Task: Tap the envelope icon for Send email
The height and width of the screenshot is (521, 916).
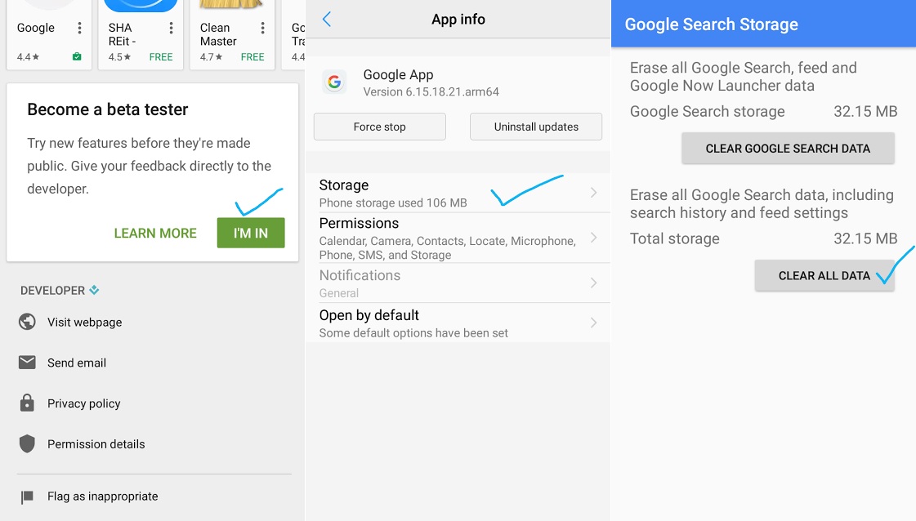Action: 27,363
